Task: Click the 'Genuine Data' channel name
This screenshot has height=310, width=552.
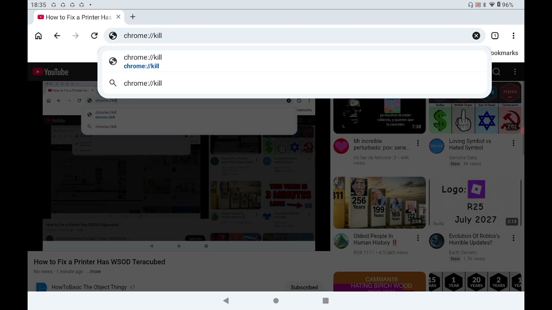Action: [x=463, y=158]
